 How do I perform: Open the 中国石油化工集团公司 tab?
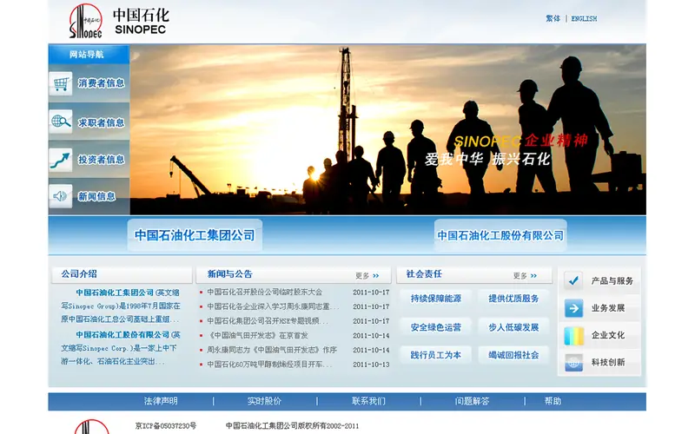195,235
